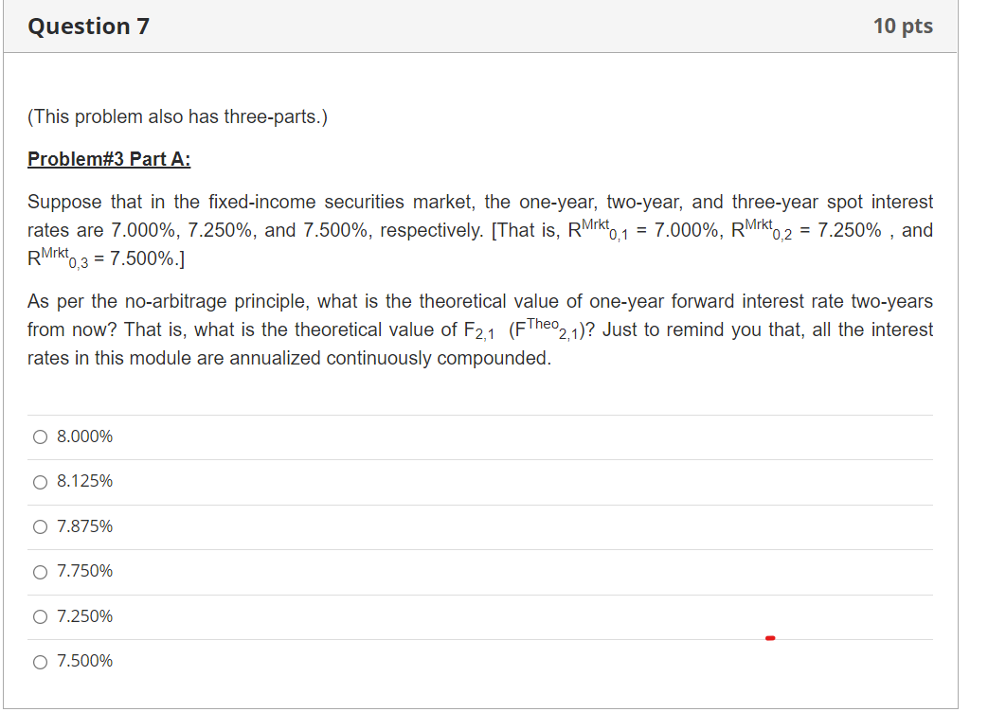The width and height of the screenshot is (988, 712).
Task: Select the 8.125% answer option
Action: pos(40,482)
